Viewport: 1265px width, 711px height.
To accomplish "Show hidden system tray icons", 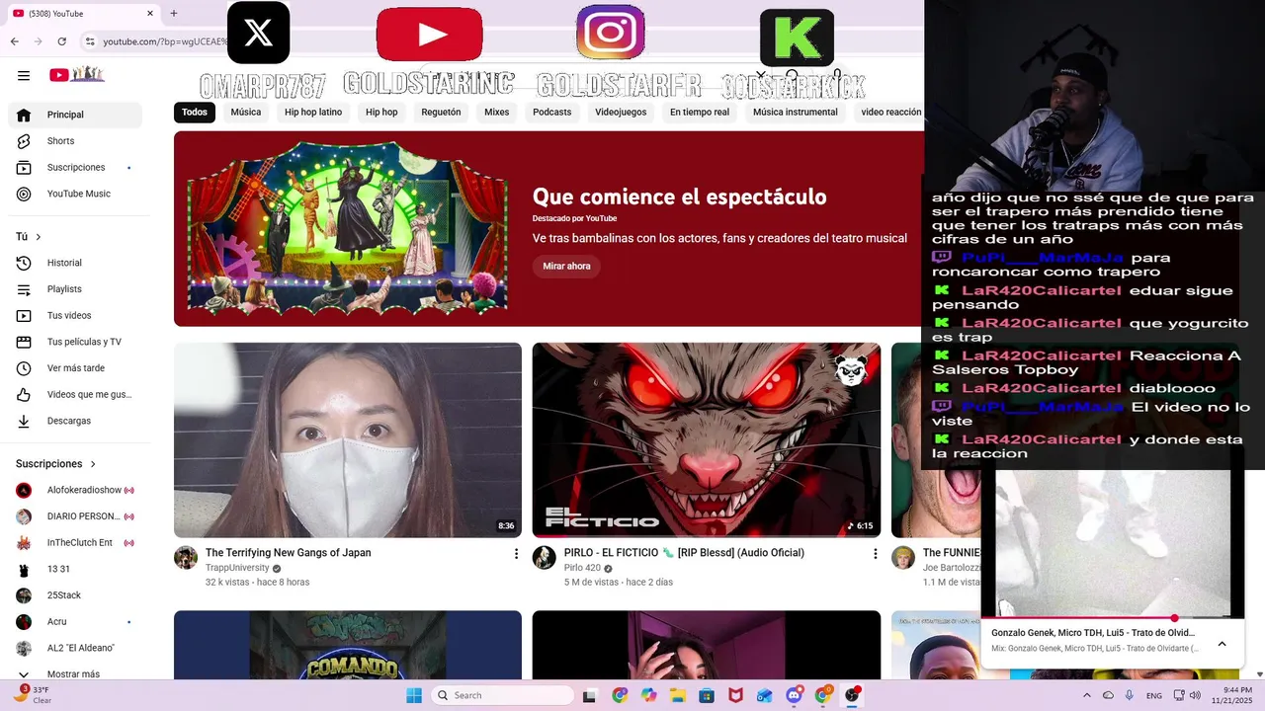I will coord(1087,695).
